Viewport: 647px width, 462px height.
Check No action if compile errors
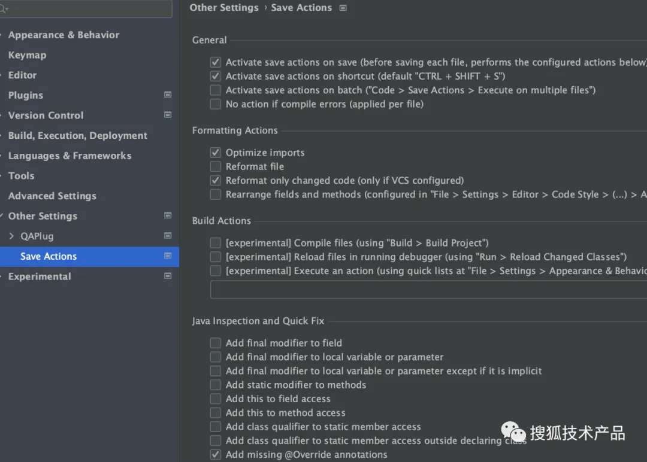click(x=216, y=104)
